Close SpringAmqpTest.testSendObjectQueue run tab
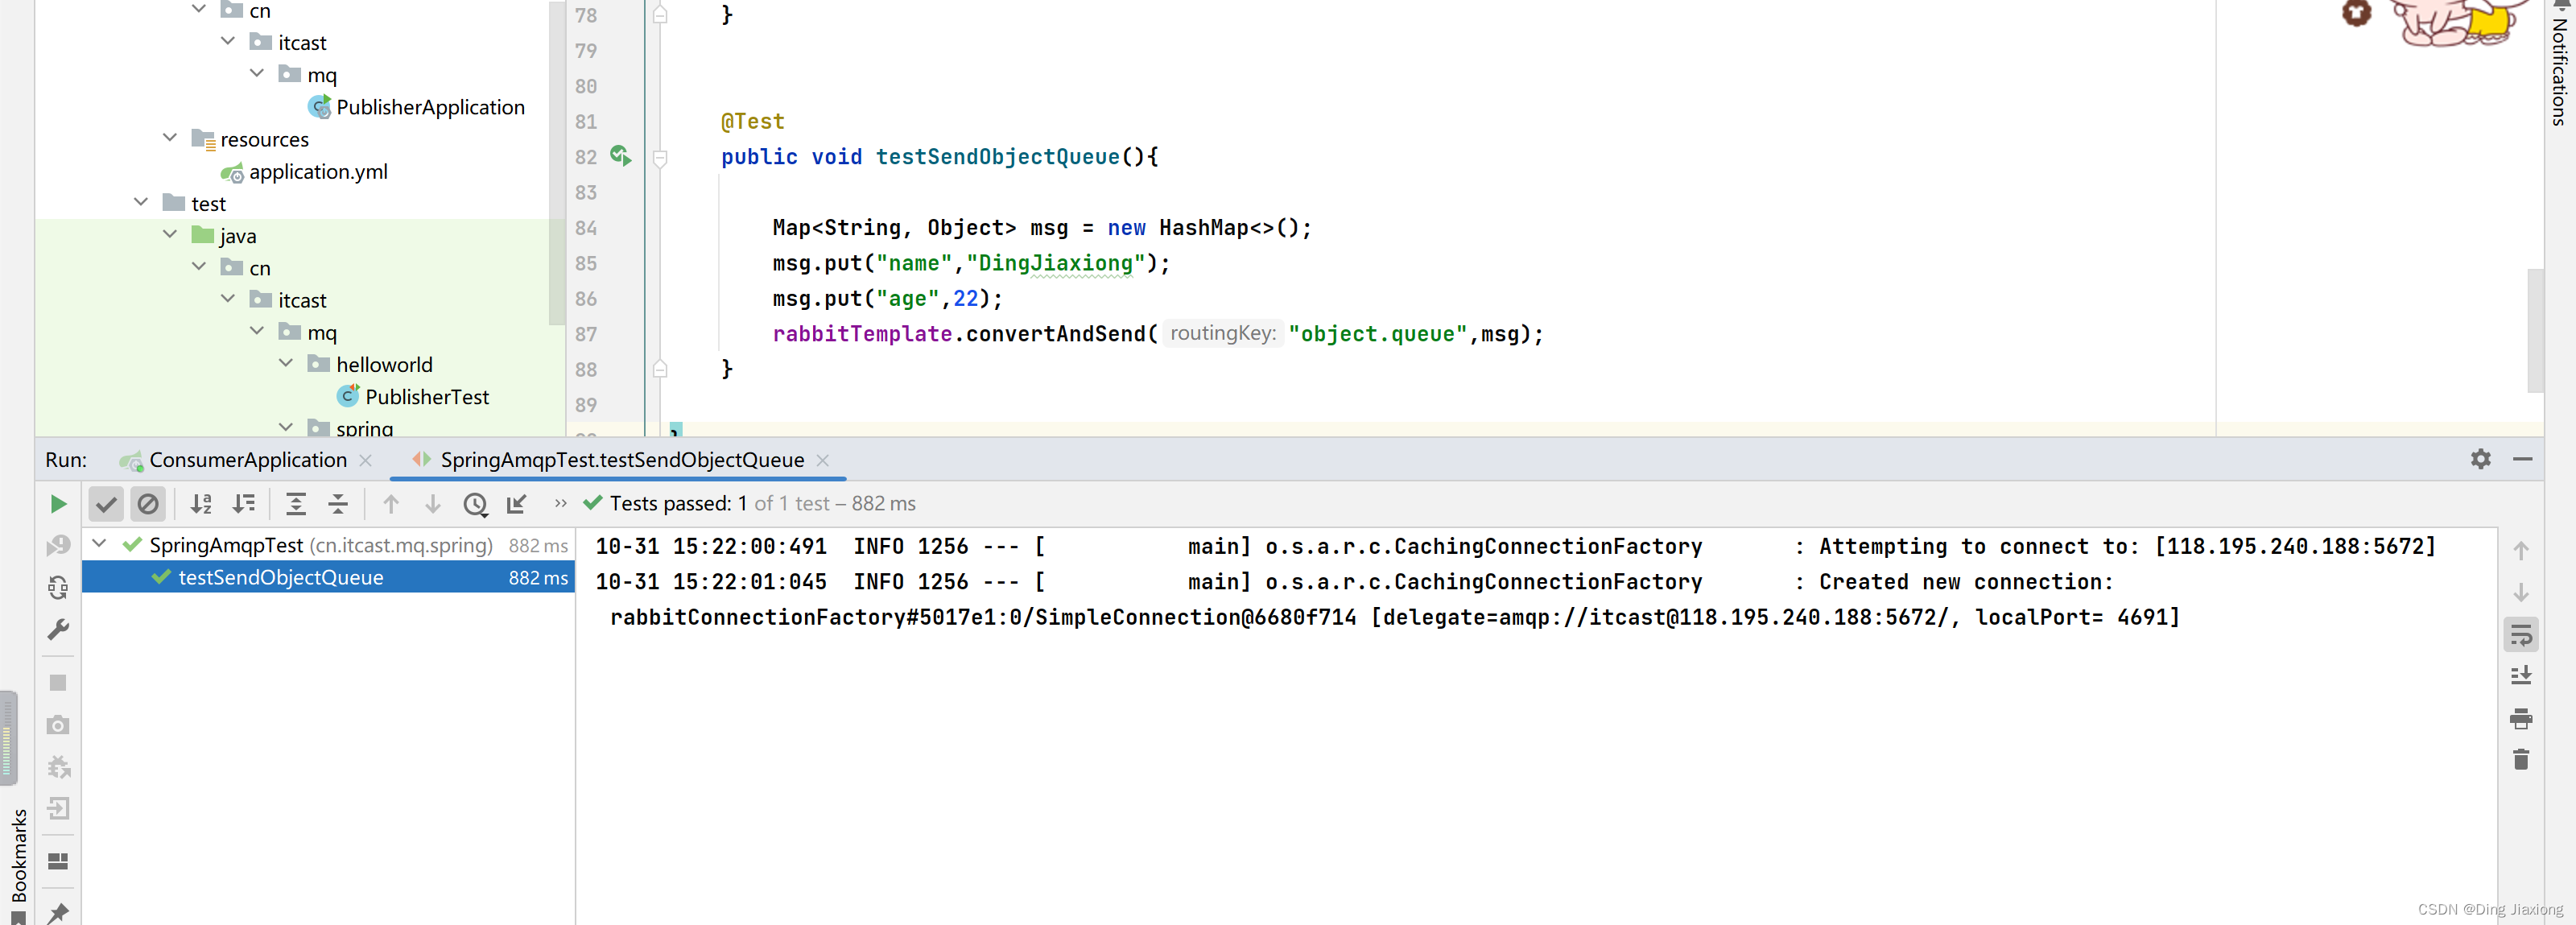2576x925 pixels. coord(823,460)
